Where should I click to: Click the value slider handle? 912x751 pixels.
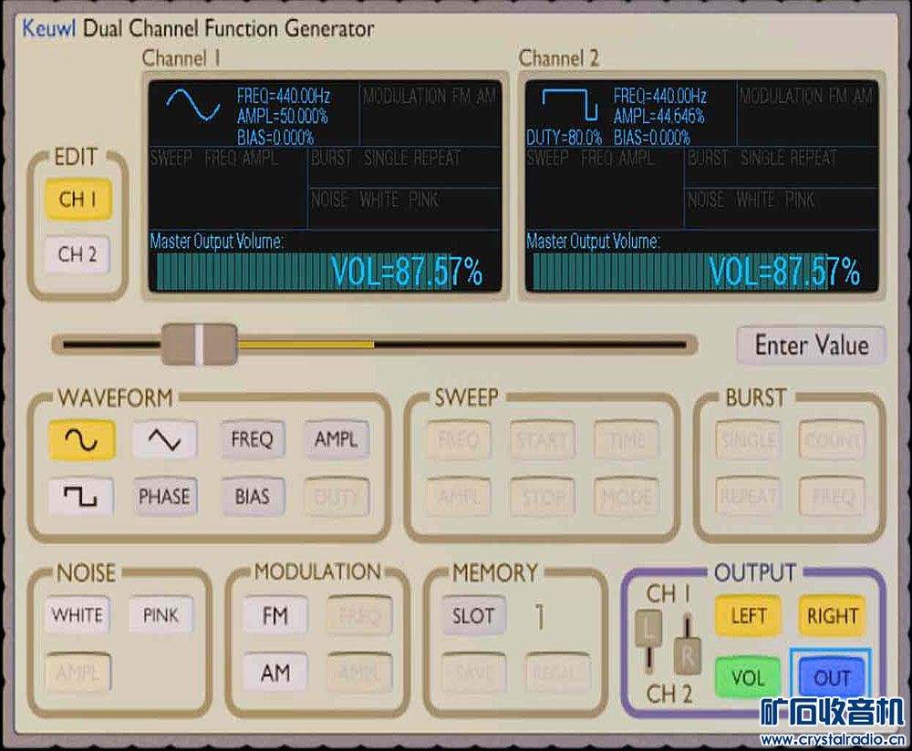point(199,345)
